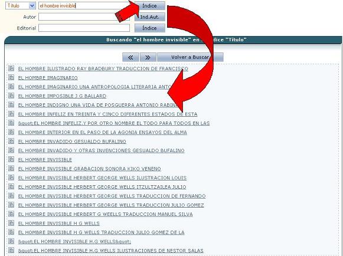This screenshot has height=256, width=343.
Task: Go to the next index page
Action: click(148, 57)
